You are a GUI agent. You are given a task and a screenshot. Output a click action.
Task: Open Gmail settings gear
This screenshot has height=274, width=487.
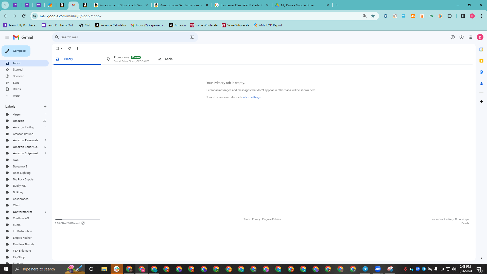tap(461, 37)
